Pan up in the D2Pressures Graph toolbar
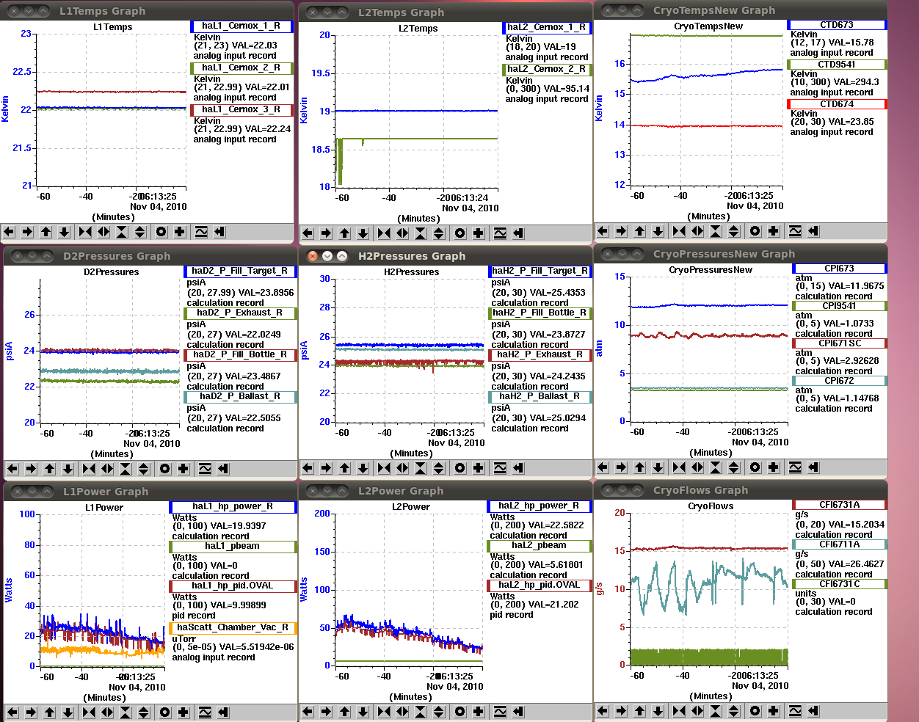 [x=50, y=468]
